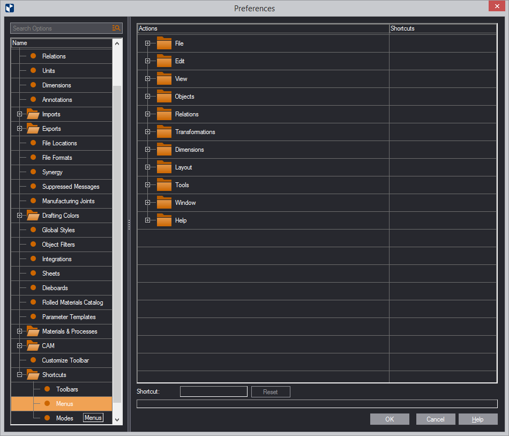Click the sidebar scroll down arrow
This screenshot has width=509, height=436.
pyautogui.click(x=117, y=419)
